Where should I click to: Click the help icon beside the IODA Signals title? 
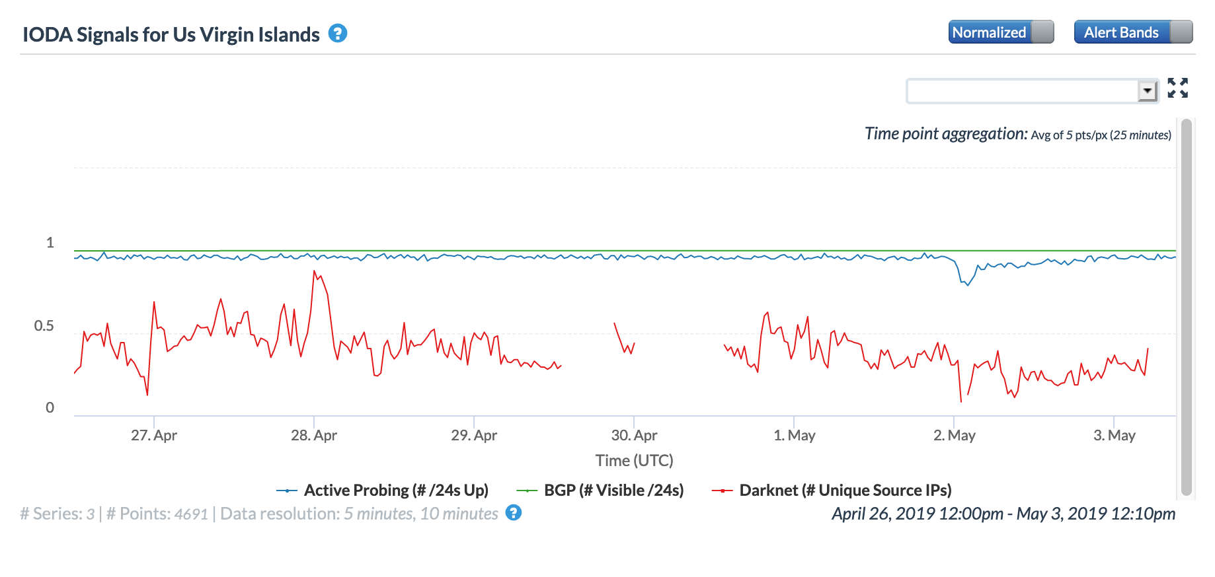tap(338, 33)
